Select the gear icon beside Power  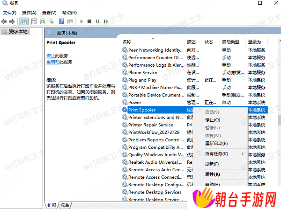125,102
